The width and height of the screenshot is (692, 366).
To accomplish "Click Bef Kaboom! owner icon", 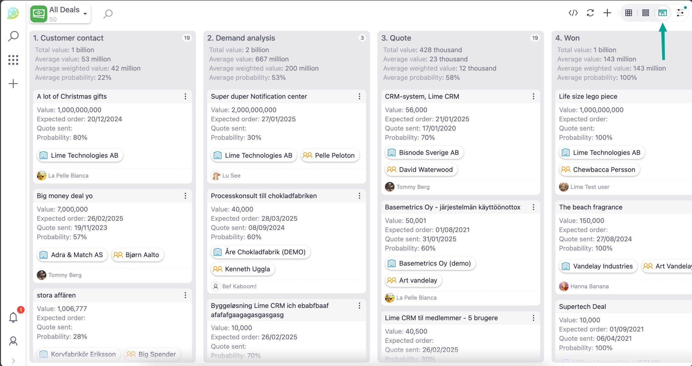I will tap(216, 287).
